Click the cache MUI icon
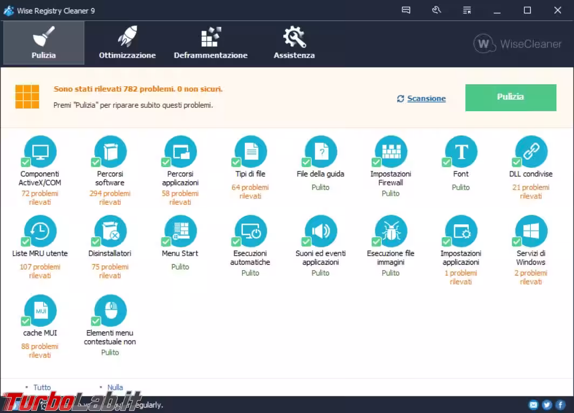574x413 pixels. (41, 311)
